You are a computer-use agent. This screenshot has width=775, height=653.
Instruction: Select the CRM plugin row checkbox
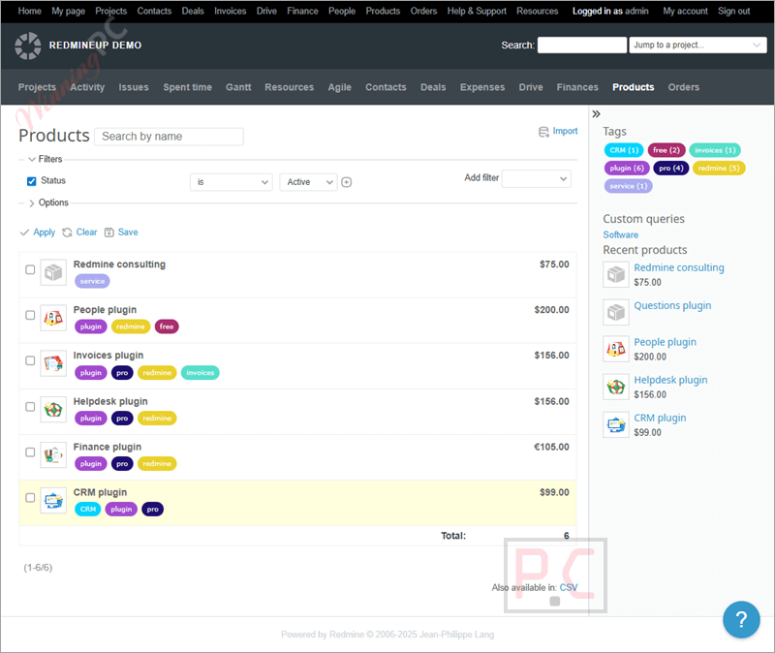click(x=30, y=498)
